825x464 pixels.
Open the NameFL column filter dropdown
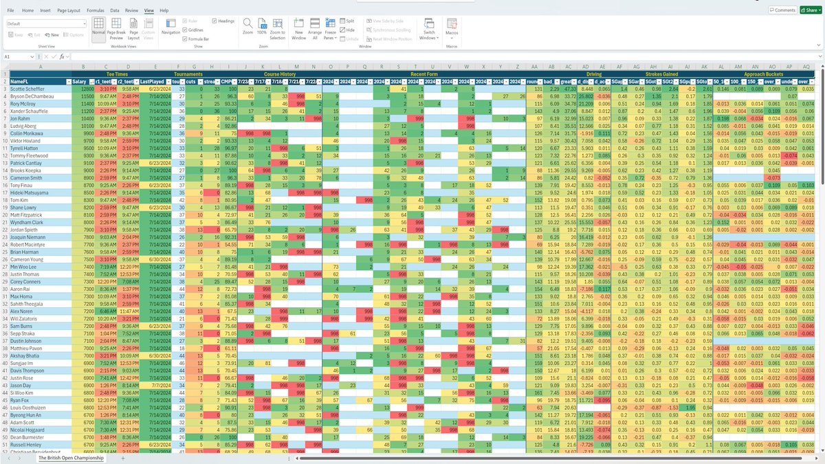coord(69,81)
